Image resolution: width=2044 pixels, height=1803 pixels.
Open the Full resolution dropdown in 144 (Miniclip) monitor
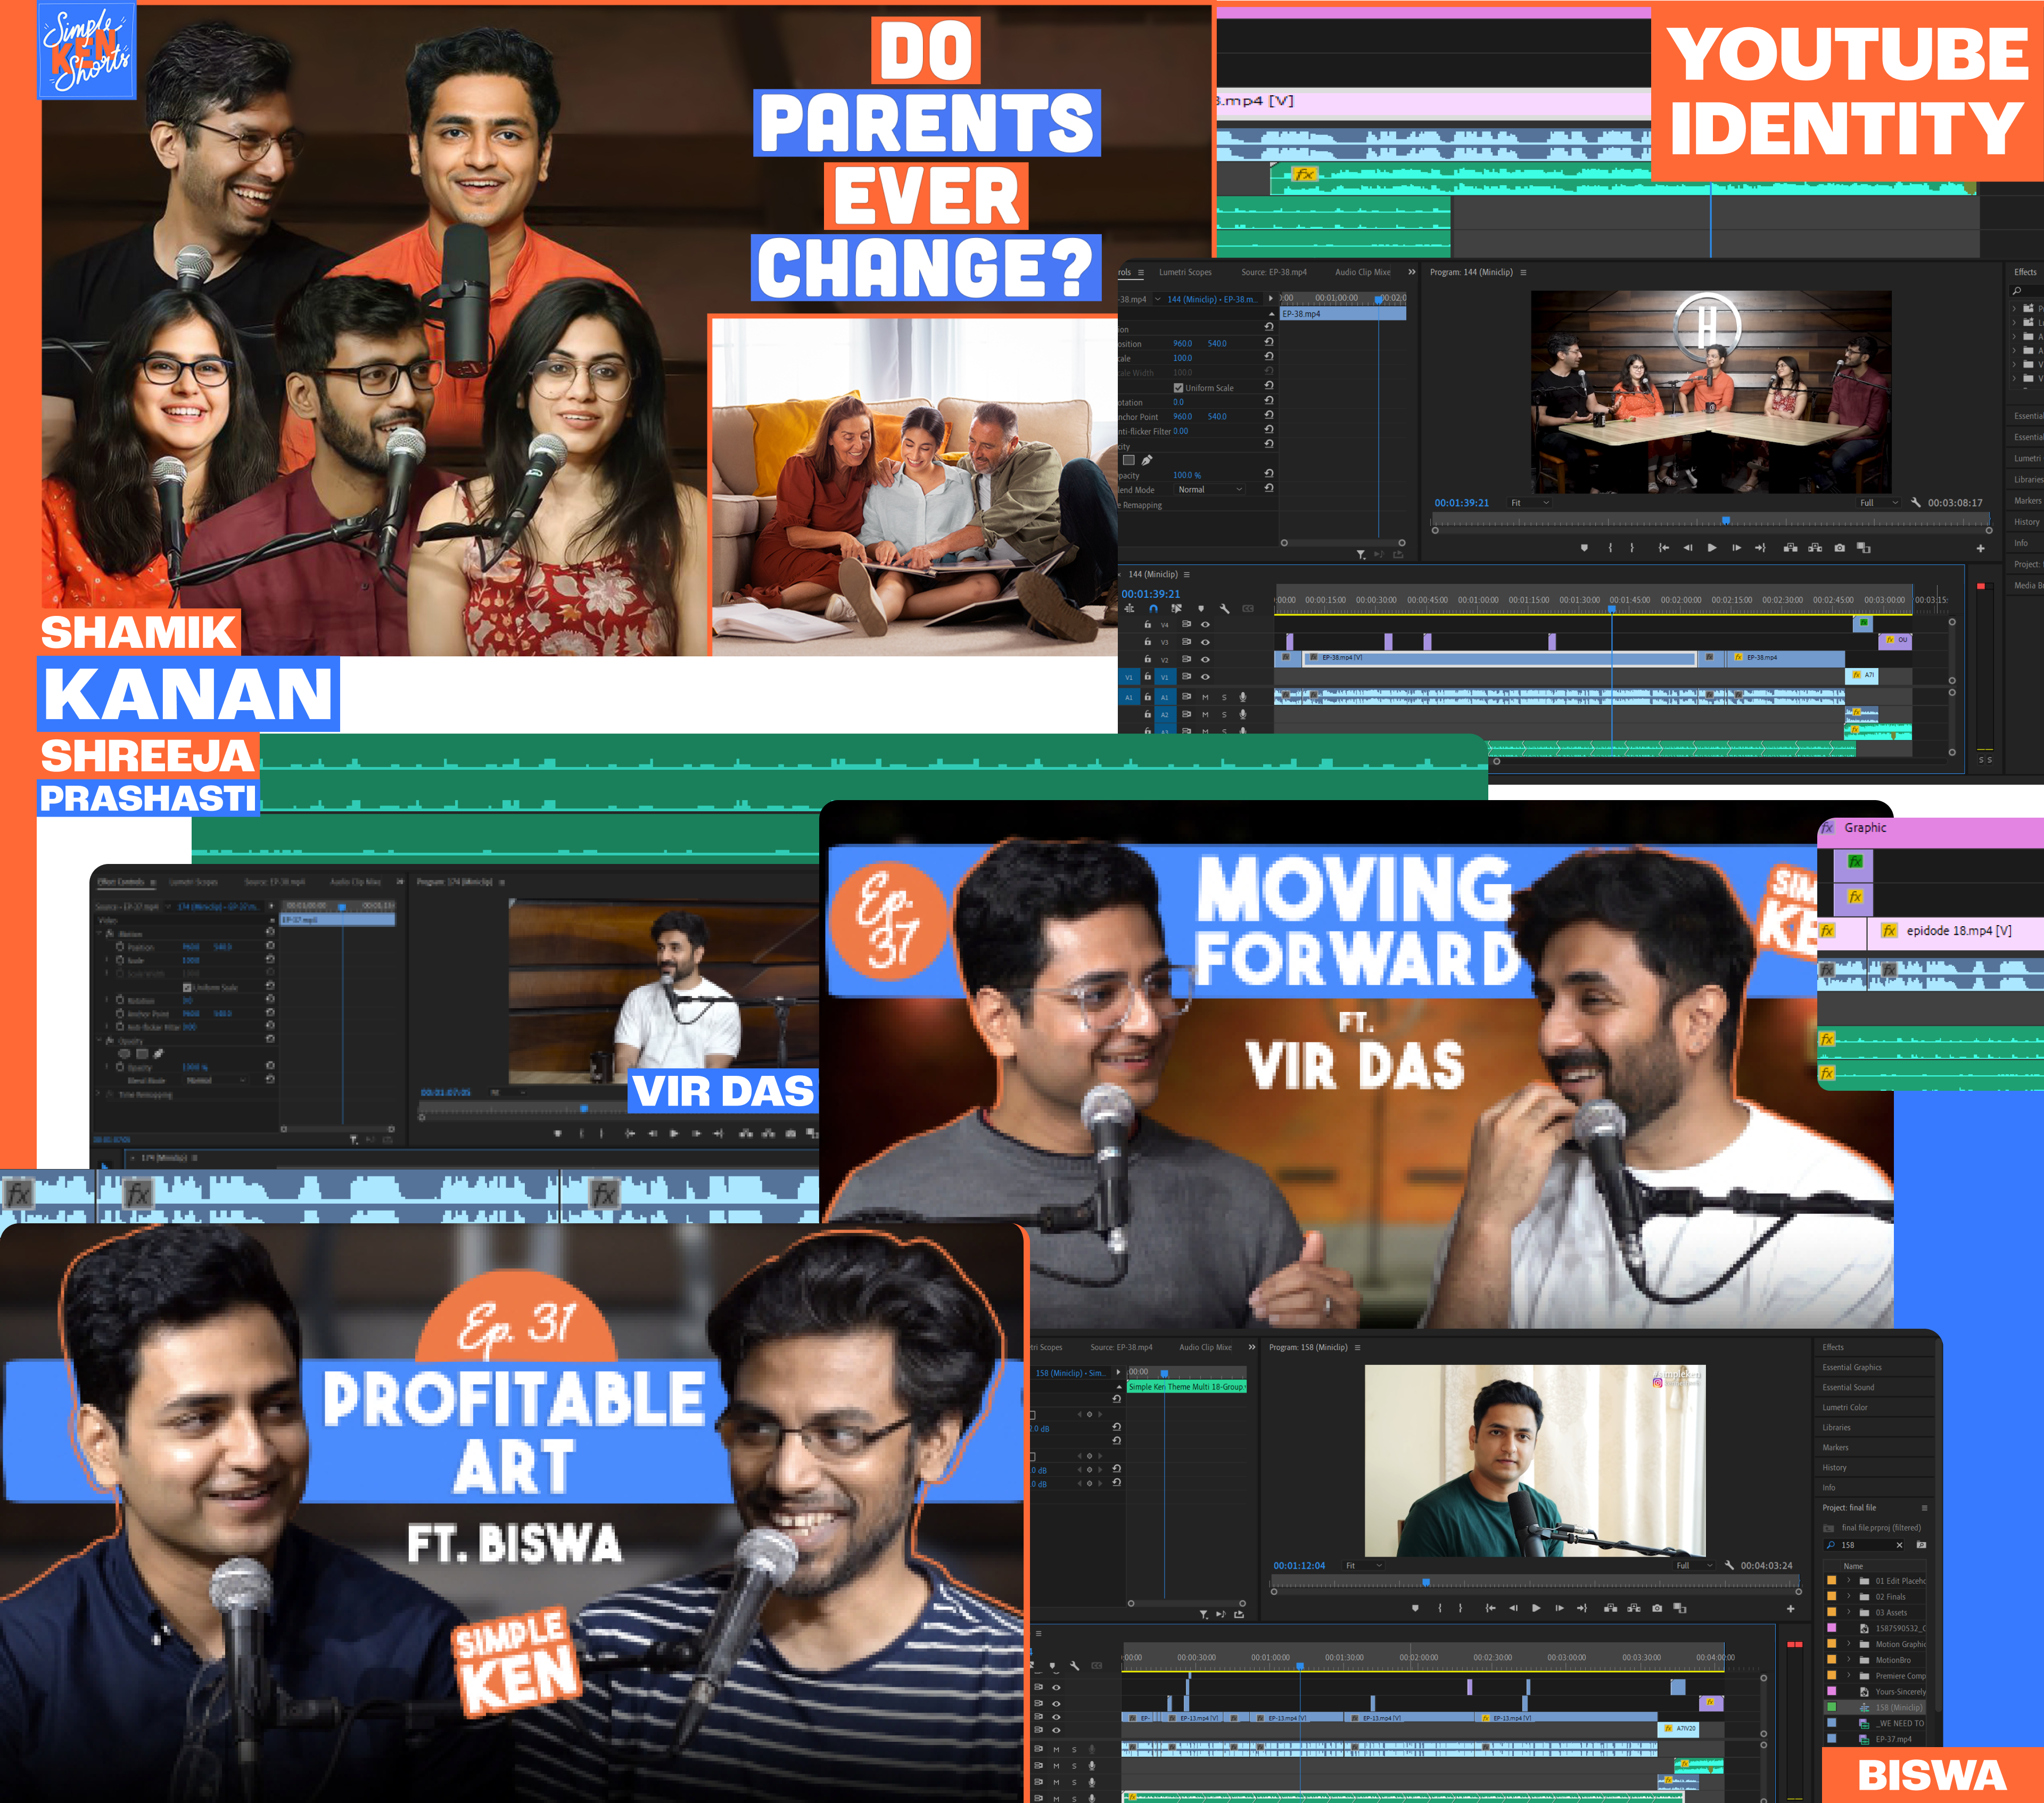1880,503
